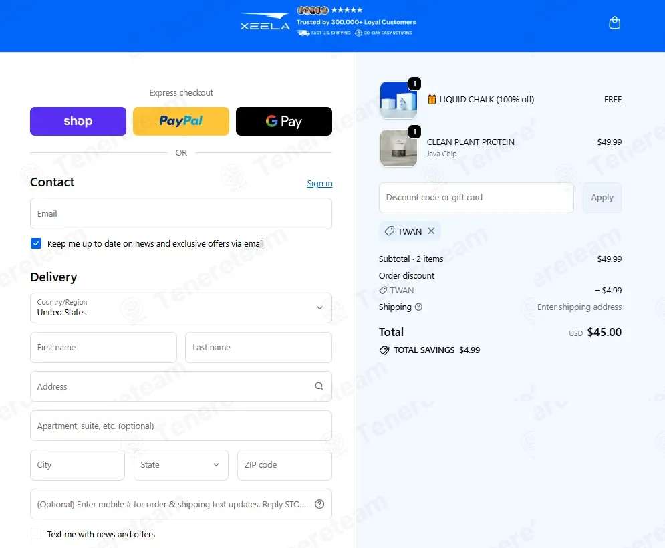Click the Apply discount button
Image resolution: width=665 pixels, height=548 pixels.
point(602,198)
